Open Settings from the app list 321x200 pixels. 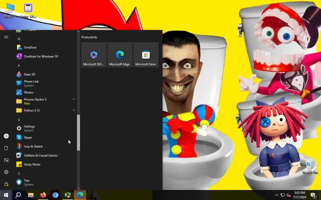tap(45, 128)
